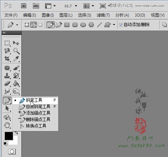Open the 选择(S) menu
Screen dimensions: 168x157
85,15
